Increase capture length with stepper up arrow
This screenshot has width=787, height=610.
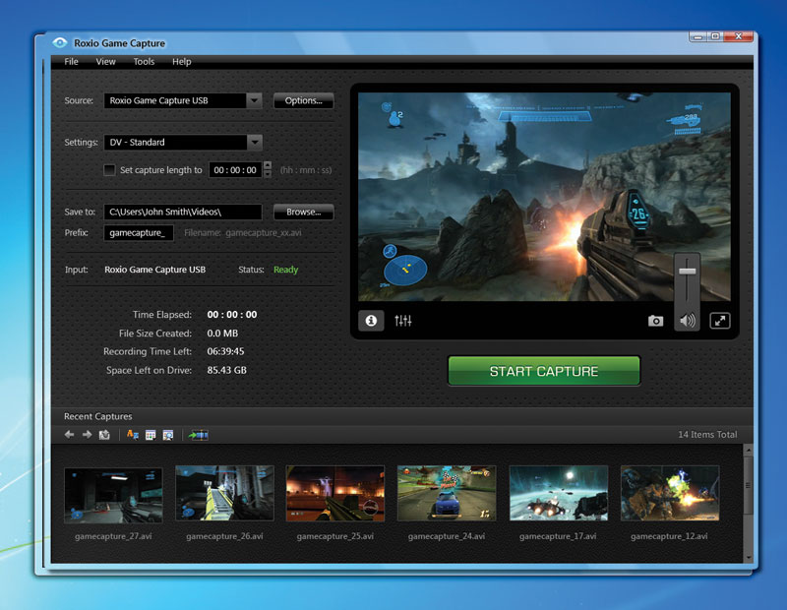(268, 165)
